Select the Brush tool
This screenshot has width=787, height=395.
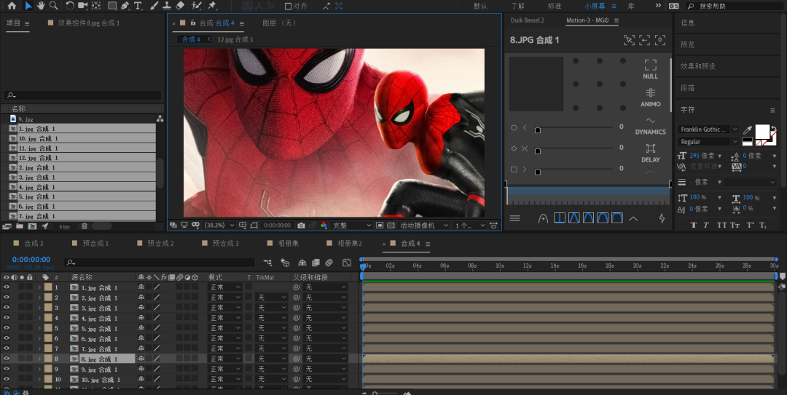coord(154,6)
